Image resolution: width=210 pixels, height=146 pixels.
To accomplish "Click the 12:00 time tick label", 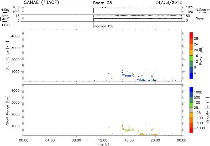I will point(103,140).
